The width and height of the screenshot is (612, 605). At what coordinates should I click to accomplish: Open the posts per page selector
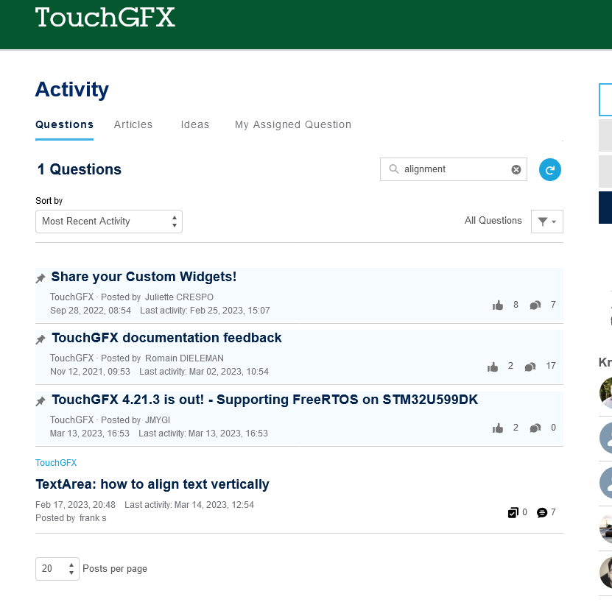click(x=57, y=569)
